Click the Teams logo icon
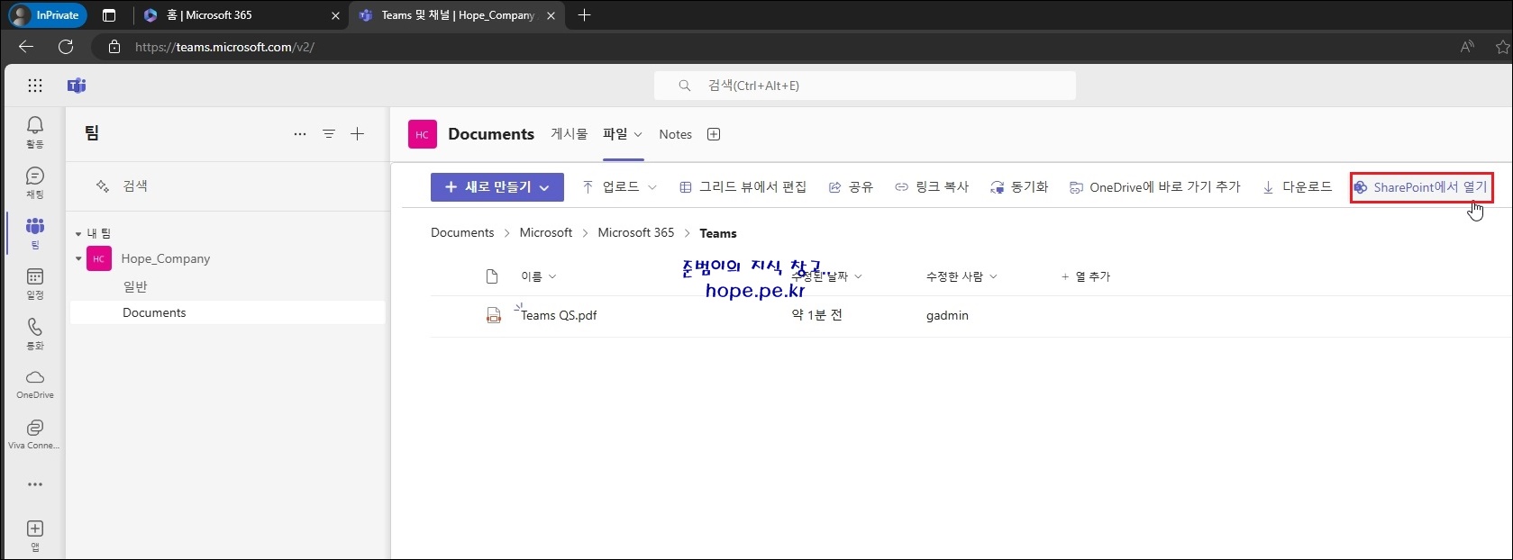 pyautogui.click(x=77, y=86)
